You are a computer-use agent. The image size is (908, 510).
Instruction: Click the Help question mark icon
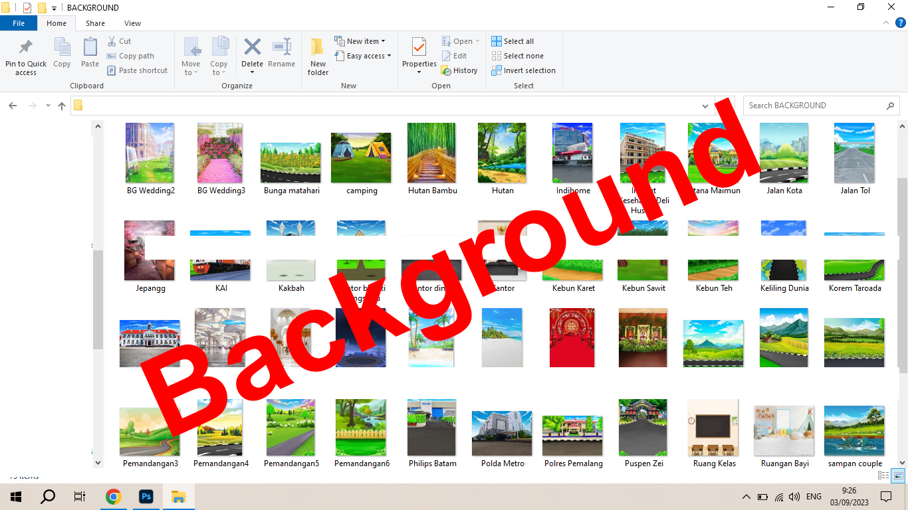pyautogui.click(x=901, y=23)
